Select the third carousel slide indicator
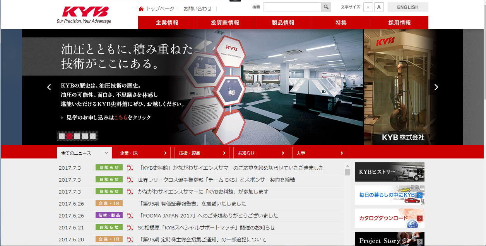Screen dimensions: 486x246 click(x=77, y=136)
